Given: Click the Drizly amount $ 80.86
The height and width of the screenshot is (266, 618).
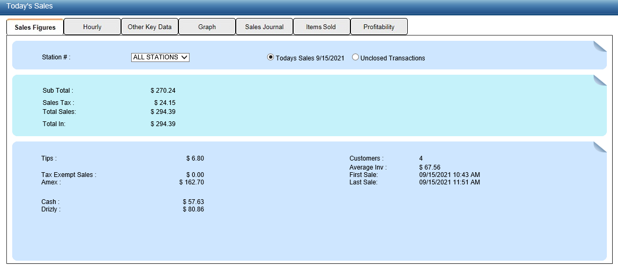Looking at the screenshot, I should tap(193, 209).
